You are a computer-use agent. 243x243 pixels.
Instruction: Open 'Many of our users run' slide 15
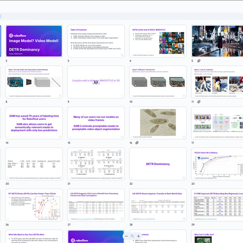pos(96,123)
